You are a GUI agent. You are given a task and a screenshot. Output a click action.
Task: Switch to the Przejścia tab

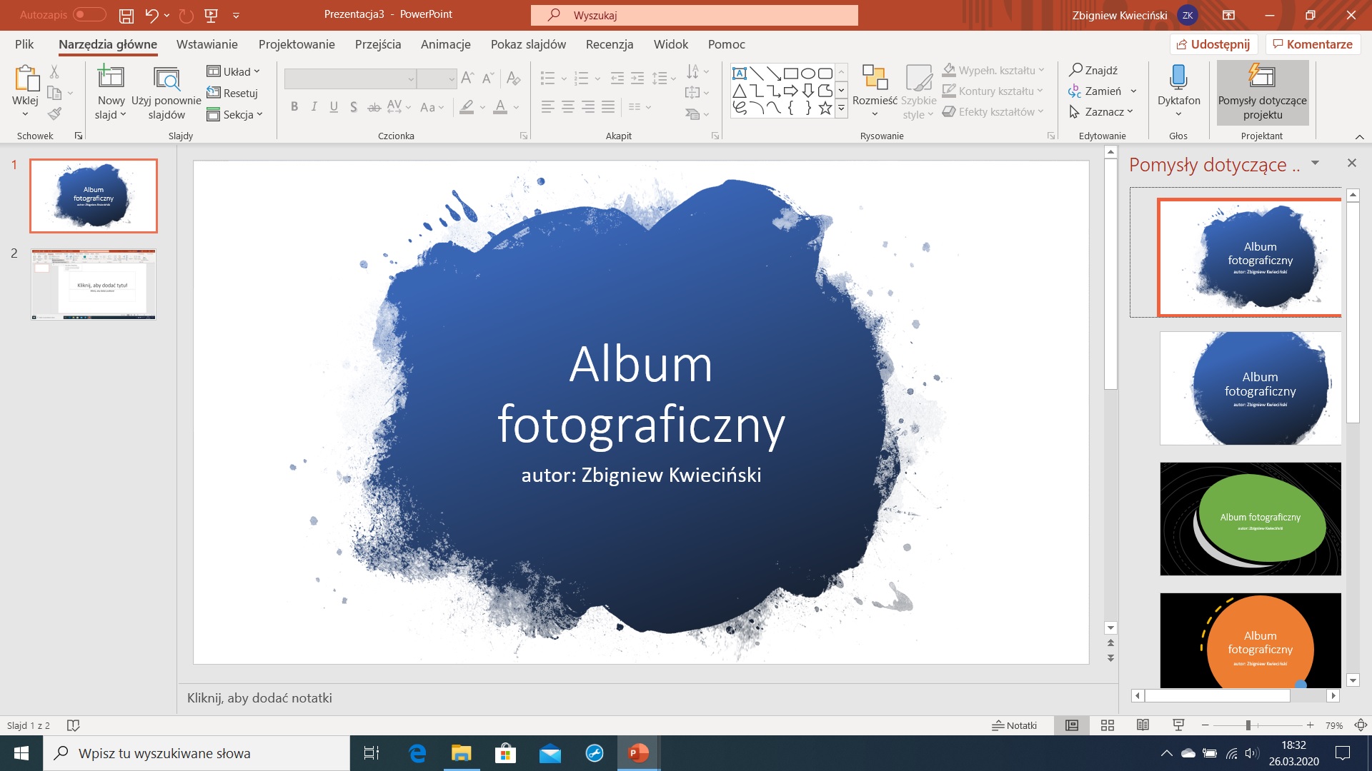click(x=378, y=44)
